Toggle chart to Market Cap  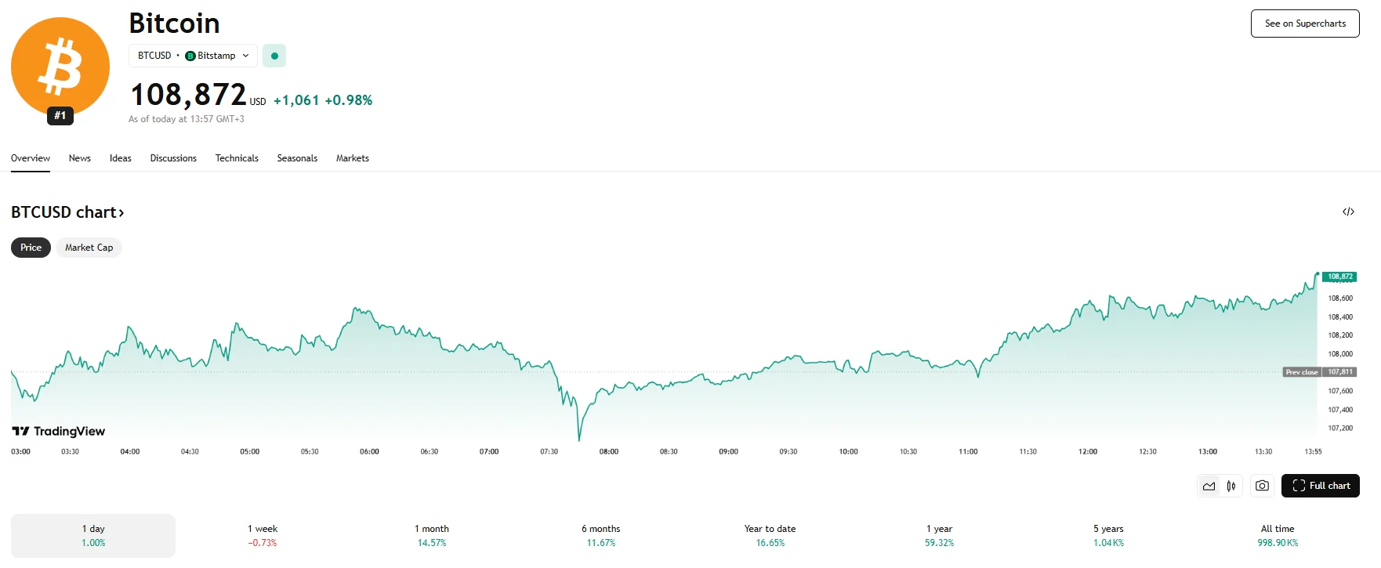[89, 248]
